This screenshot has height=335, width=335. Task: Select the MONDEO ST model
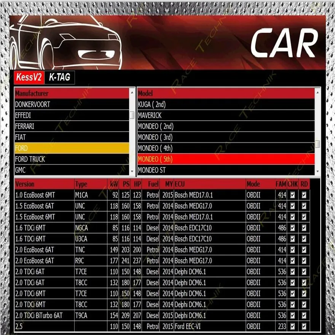[x=226, y=170]
